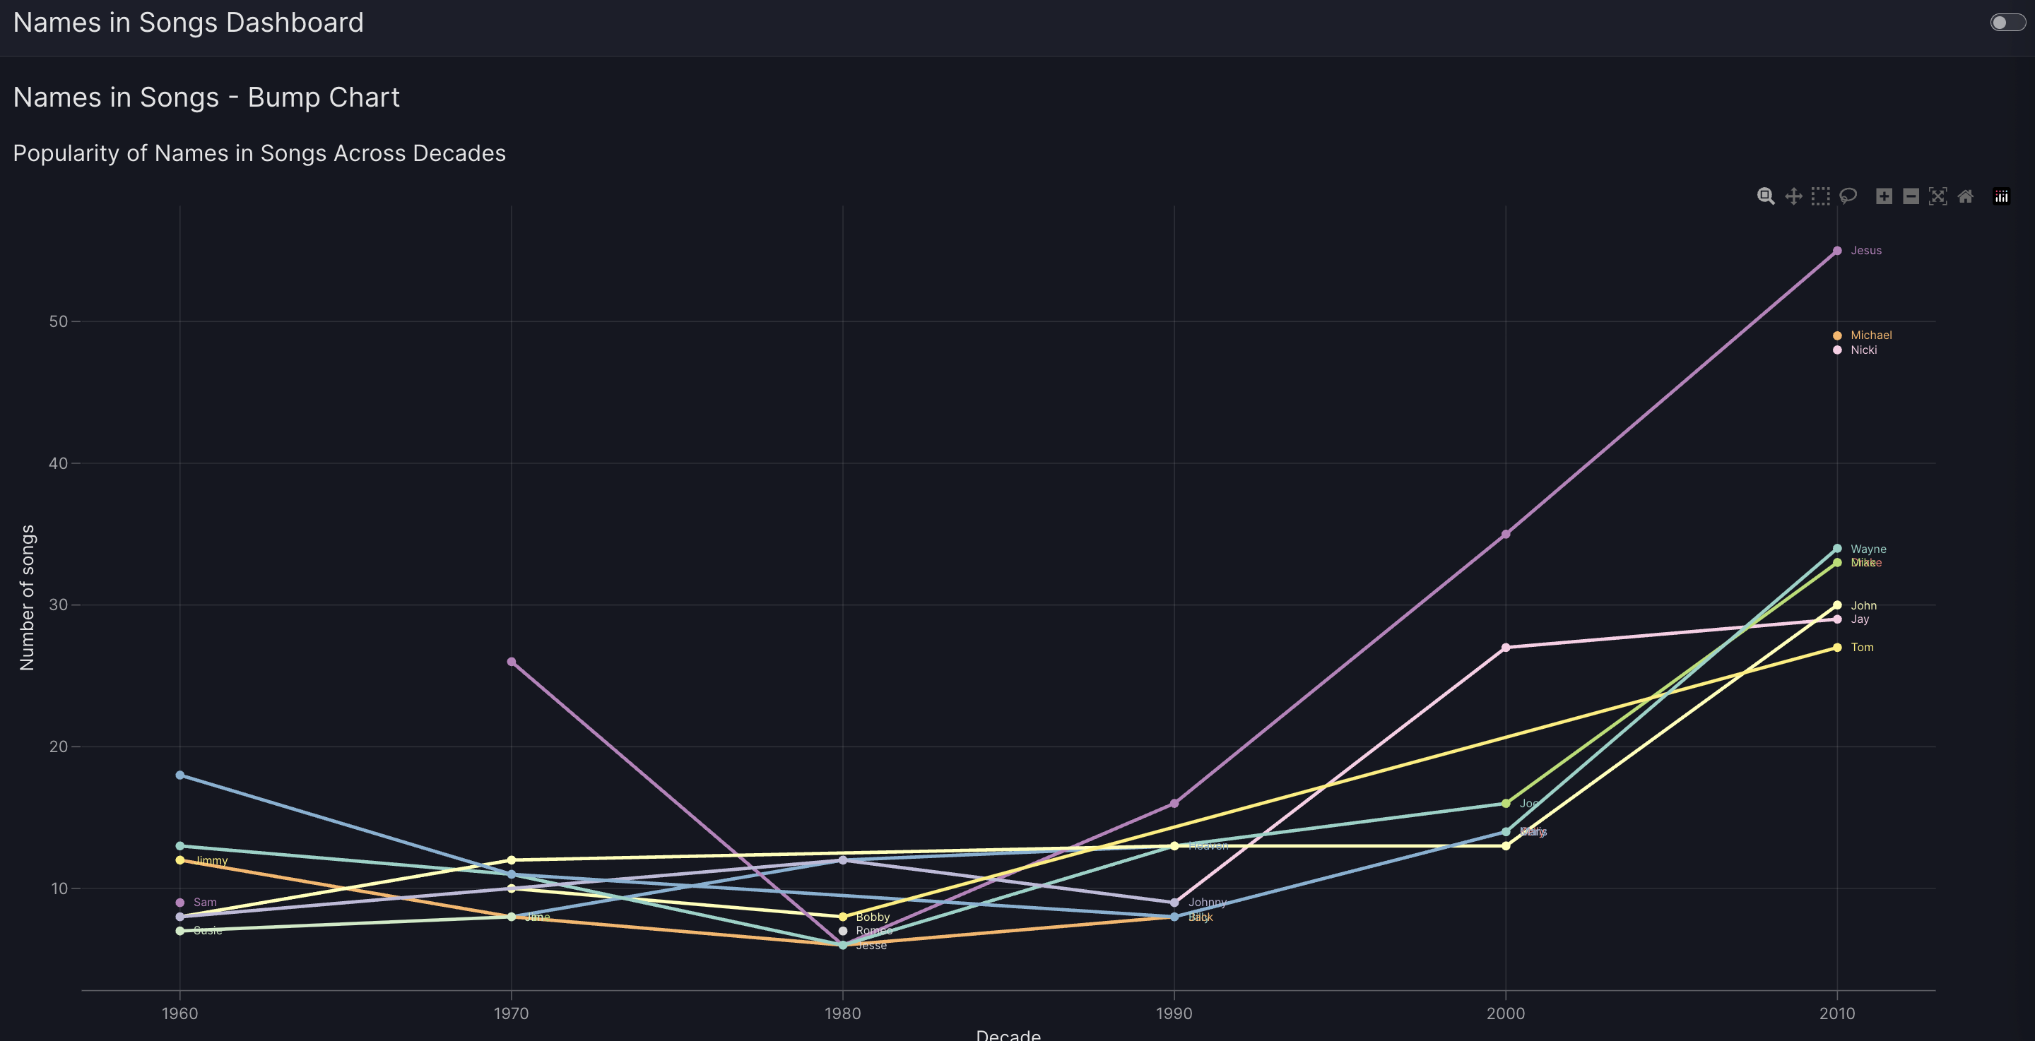2035x1041 pixels.
Task: Click the Jesus data point at 2010
Action: pyautogui.click(x=1836, y=251)
